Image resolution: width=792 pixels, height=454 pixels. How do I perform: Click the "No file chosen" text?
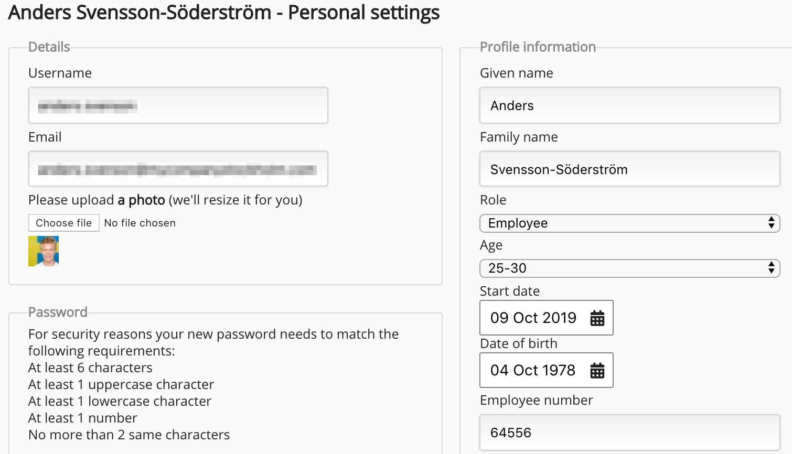pyautogui.click(x=140, y=223)
